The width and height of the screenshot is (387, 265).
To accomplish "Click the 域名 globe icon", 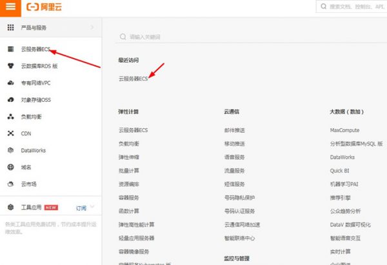I will pos(10,167).
